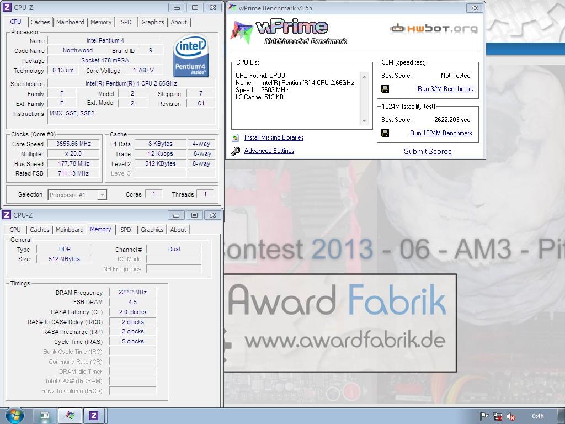This screenshot has height=424, width=565.
Task: Click the Multiplier x 20.0 value
Action: tap(73, 153)
